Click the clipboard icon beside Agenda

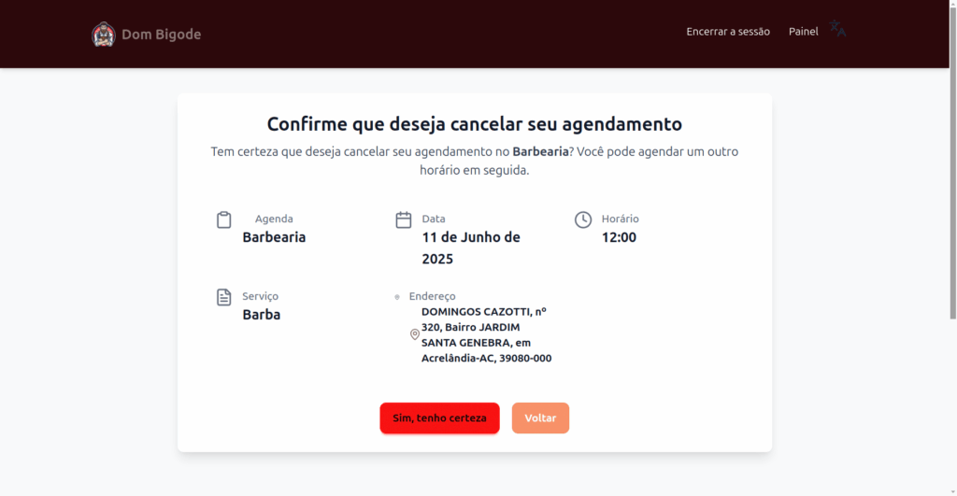224,220
